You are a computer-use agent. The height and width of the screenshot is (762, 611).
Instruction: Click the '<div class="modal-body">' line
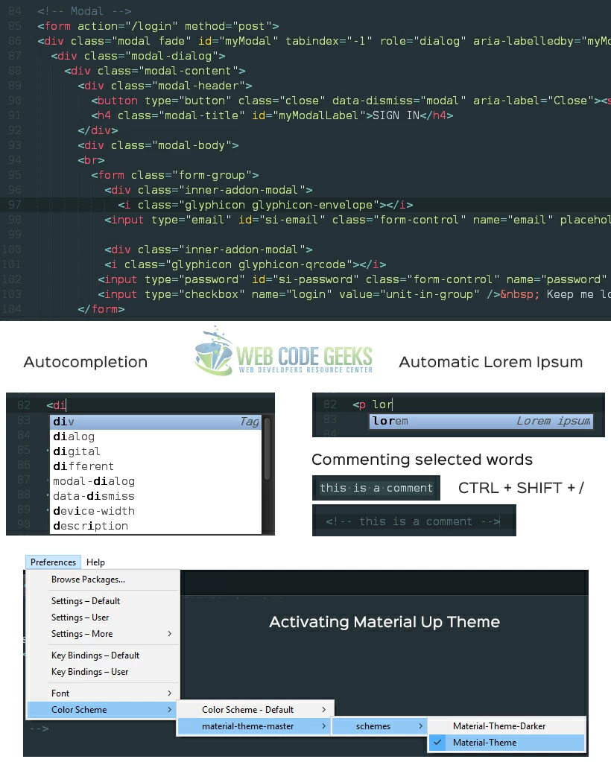coord(158,145)
